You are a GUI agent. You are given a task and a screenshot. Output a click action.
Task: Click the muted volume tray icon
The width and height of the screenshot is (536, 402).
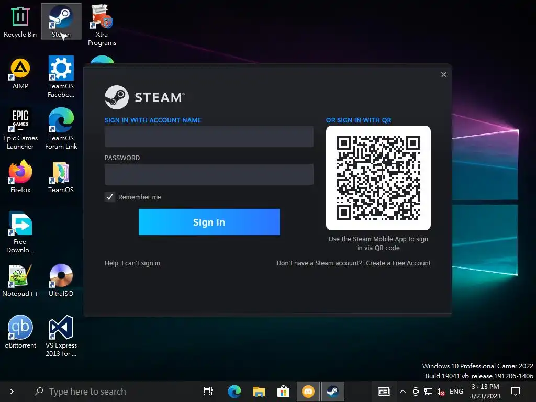point(440,392)
